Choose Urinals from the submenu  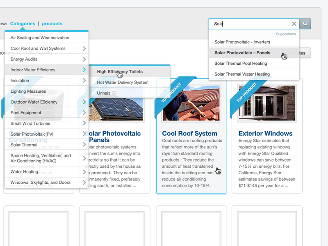104,93
